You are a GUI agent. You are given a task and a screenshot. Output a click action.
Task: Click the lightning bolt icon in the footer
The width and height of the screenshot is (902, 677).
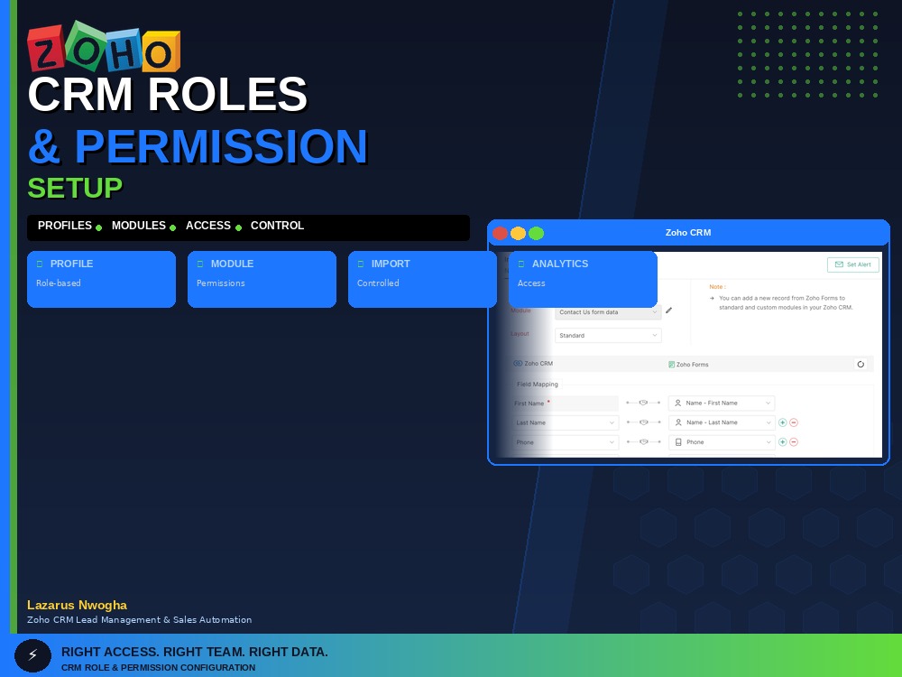[32, 655]
